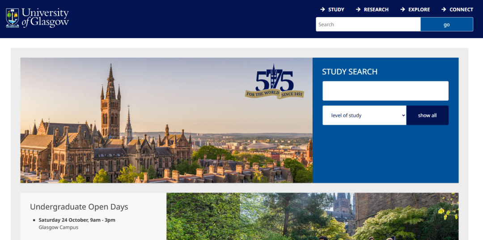Click the Study Search text input
The image size is (483, 240).
click(386, 91)
